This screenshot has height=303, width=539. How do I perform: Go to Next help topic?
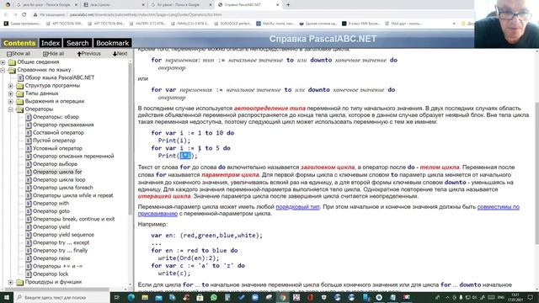pos(120,54)
